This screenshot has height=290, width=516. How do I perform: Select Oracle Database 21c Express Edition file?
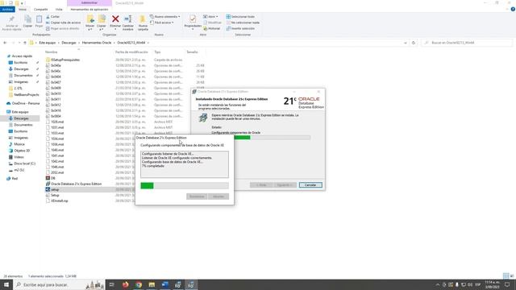coord(76,184)
